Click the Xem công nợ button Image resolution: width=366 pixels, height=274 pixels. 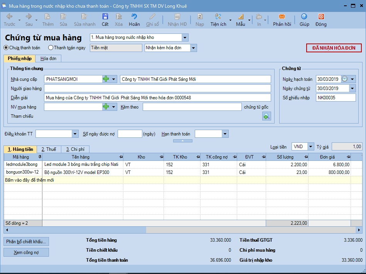click(x=26, y=252)
